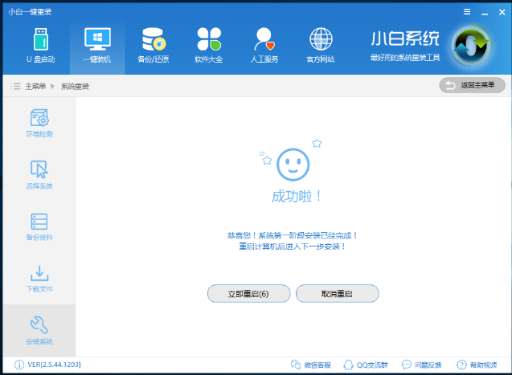Screen dimensions: 512x375
Task: Go to 选择系统 step in sidebar
Action: (39, 174)
